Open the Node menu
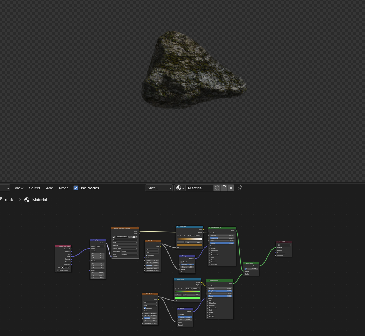Screen dimensions: 365x336 pos(64,188)
